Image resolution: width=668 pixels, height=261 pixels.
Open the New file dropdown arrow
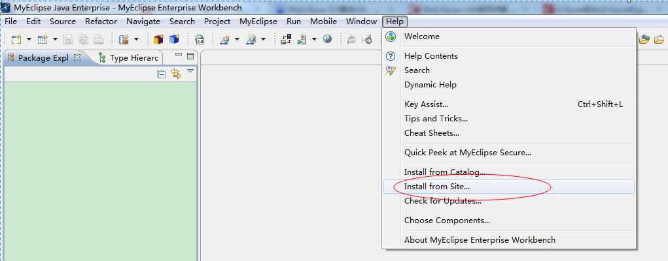[x=29, y=40]
